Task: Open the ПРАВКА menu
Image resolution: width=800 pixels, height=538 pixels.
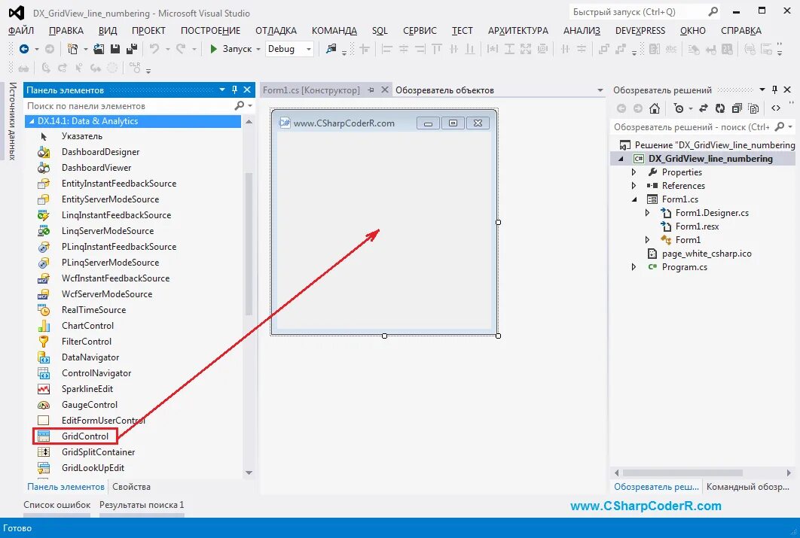Action: (x=66, y=31)
